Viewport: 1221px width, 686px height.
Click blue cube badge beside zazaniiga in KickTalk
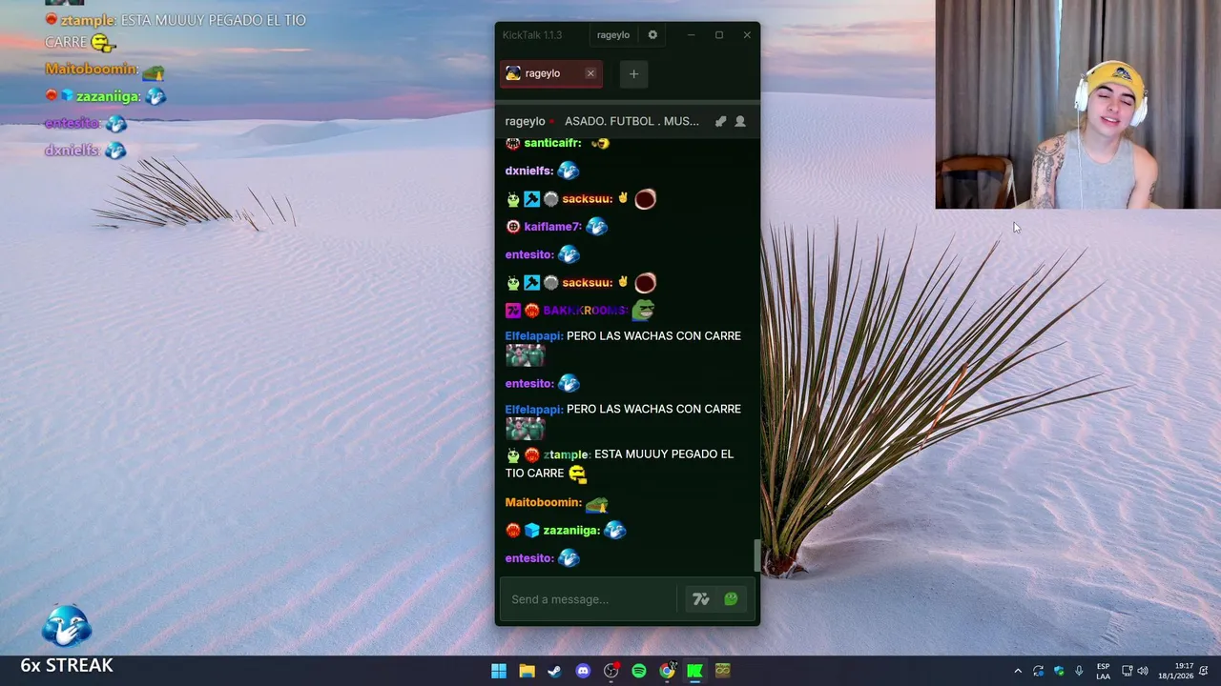point(532,531)
